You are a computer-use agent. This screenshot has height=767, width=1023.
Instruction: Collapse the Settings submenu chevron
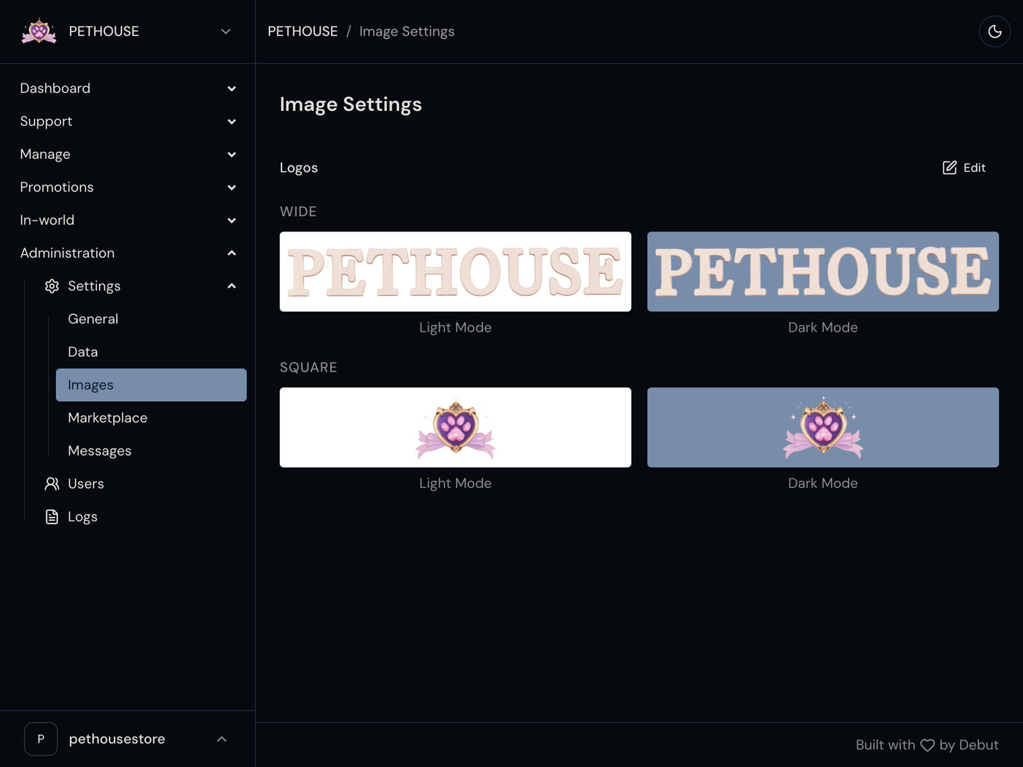(232, 286)
